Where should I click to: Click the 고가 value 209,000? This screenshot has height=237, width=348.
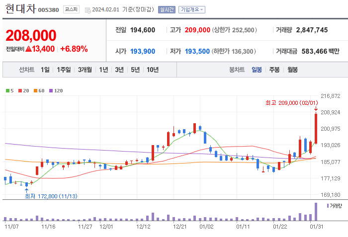197,30
